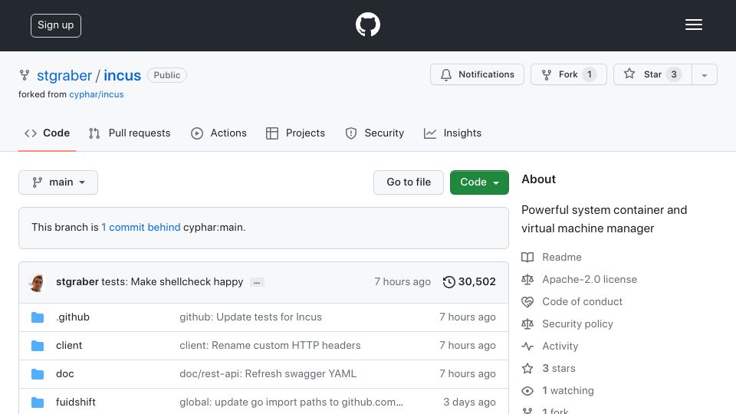This screenshot has width=736, height=414.
Task: Click the eye icon beside 1 watching
Action: (x=527, y=391)
